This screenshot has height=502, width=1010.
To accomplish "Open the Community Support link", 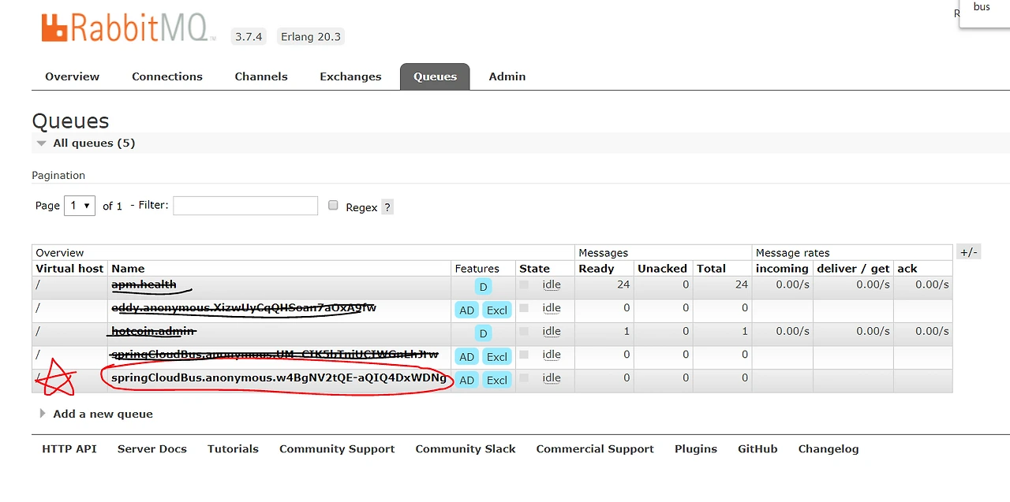I will pos(337,449).
